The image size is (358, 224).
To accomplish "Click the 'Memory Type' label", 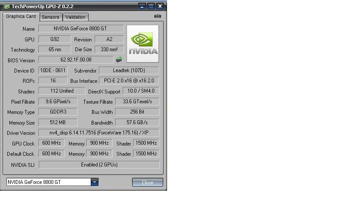I will point(21,113).
